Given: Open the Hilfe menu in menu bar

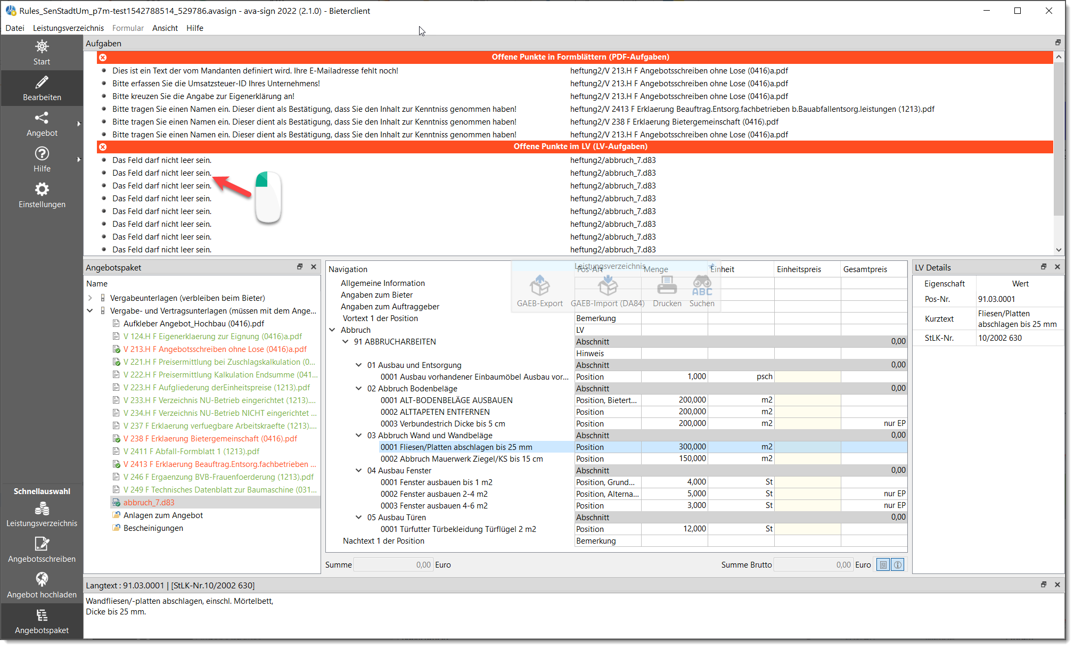Looking at the screenshot, I should [x=195, y=28].
